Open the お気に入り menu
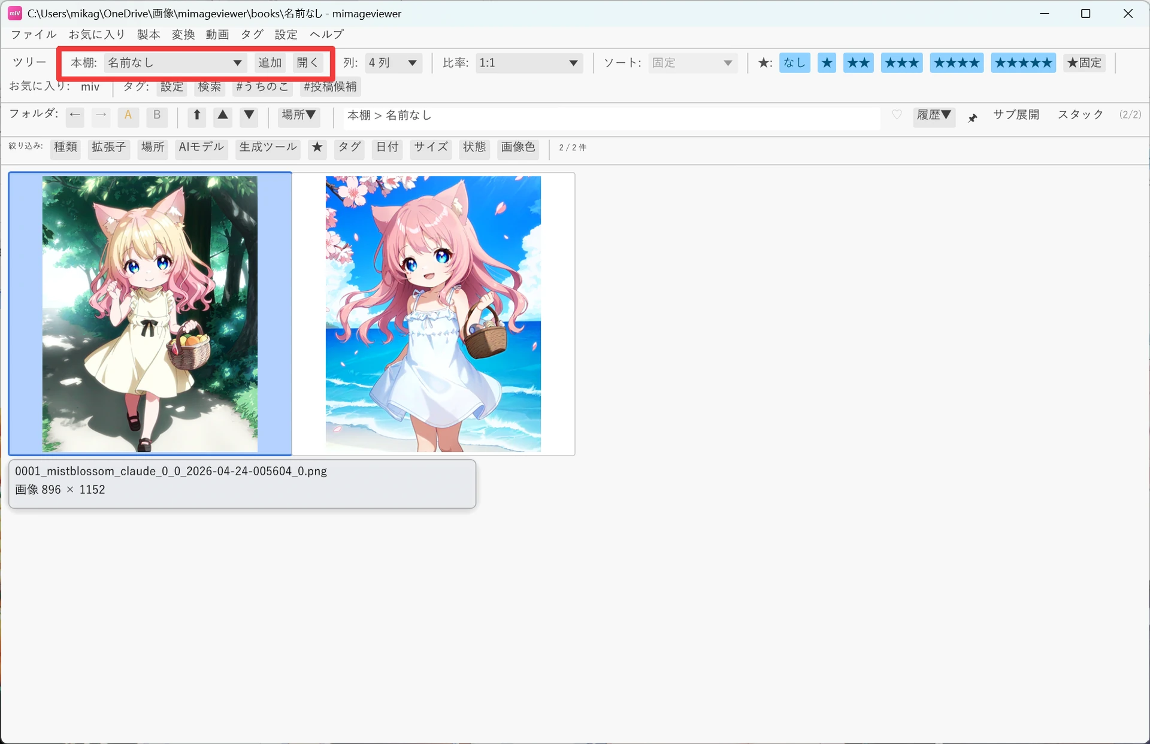Image resolution: width=1150 pixels, height=744 pixels. tap(97, 35)
